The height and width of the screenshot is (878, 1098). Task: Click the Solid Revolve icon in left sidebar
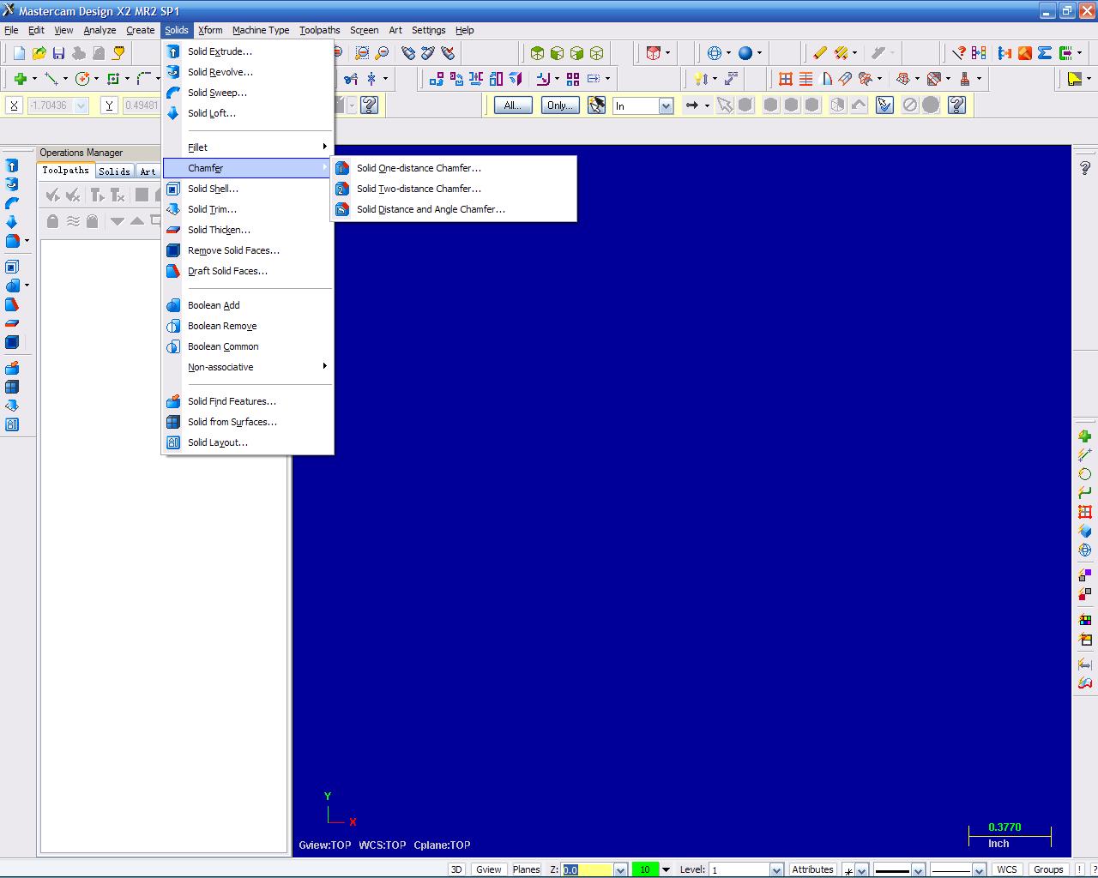click(12, 184)
